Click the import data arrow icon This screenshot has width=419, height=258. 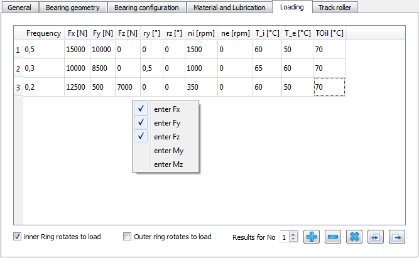(376, 237)
